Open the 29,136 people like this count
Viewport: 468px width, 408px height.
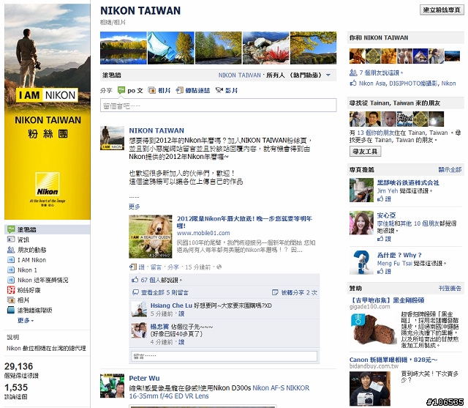pos(18,366)
